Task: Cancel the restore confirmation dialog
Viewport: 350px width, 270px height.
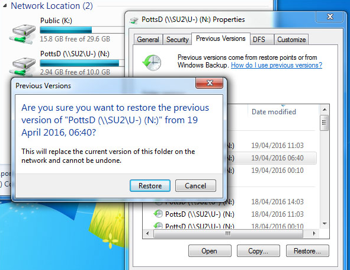Action: click(195, 186)
